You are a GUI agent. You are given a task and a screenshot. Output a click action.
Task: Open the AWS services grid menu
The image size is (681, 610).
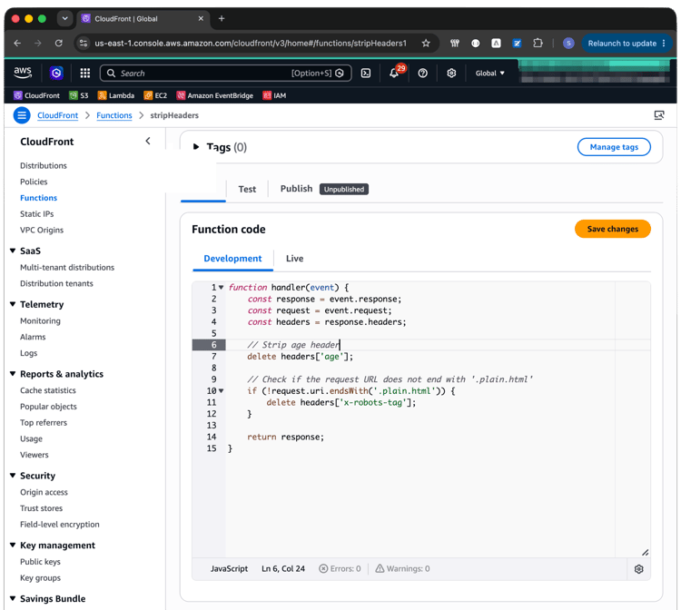(x=85, y=73)
